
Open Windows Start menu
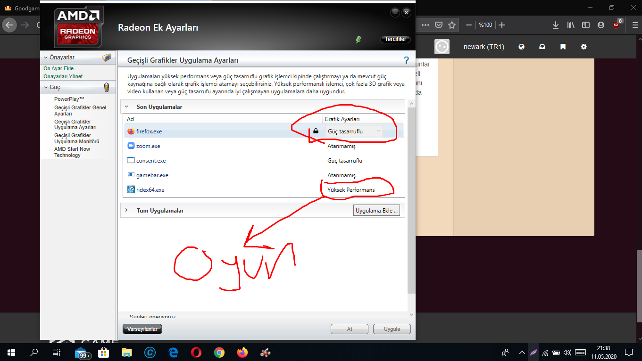point(11,352)
